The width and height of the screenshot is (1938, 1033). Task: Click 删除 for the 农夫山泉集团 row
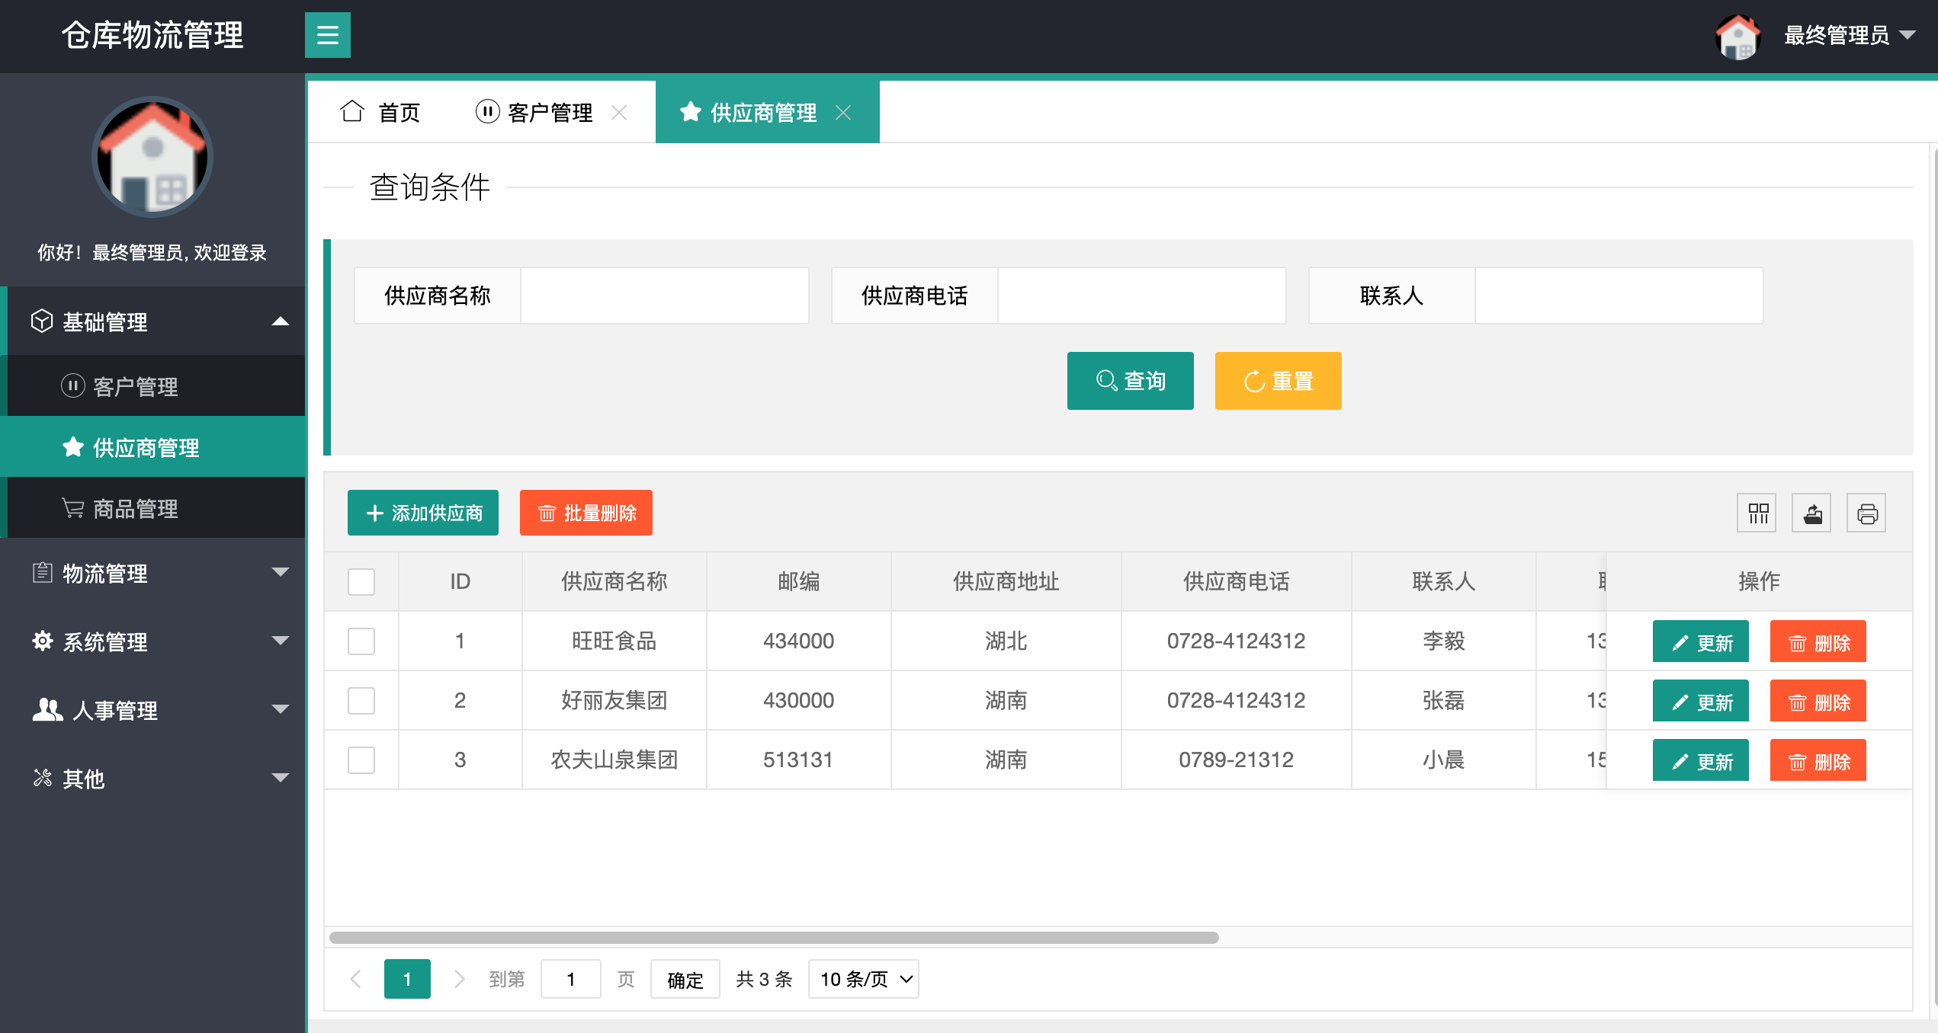(x=1818, y=761)
